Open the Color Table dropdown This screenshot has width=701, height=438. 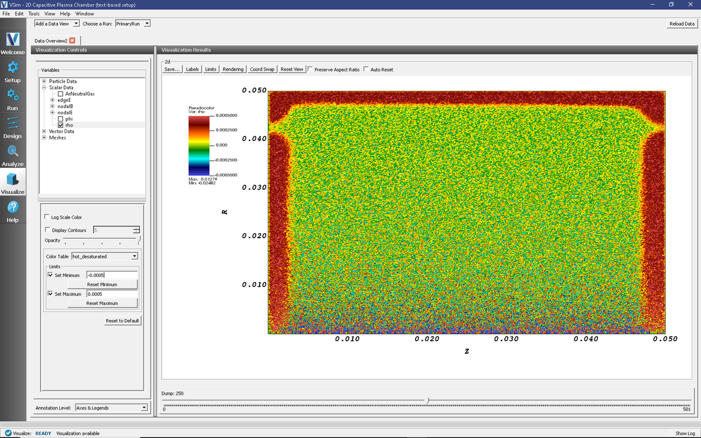pyautogui.click(x=105, y=256)
